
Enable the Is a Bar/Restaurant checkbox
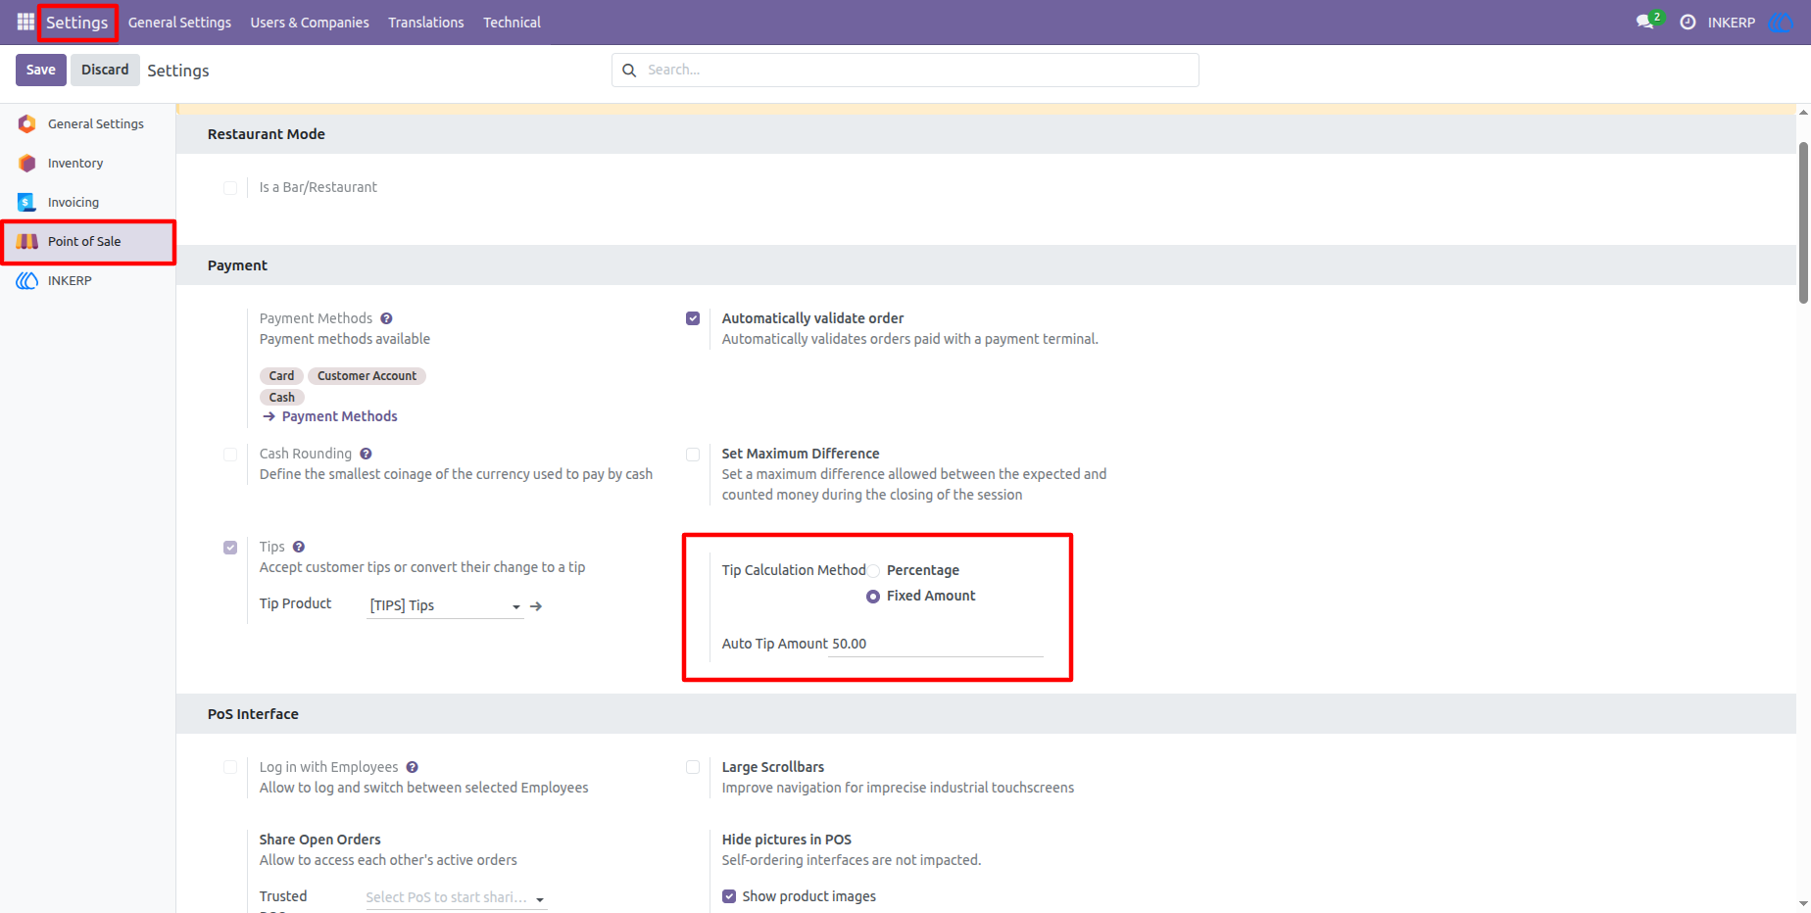(230, 188)
